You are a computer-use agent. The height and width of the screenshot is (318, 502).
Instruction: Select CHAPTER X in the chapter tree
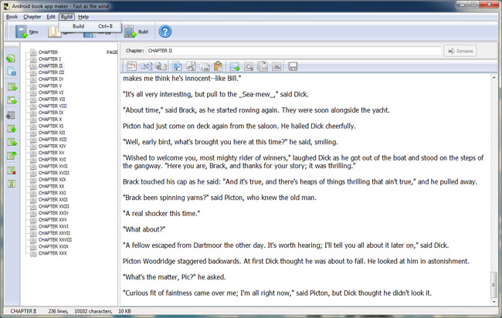(x=50, y=120)
